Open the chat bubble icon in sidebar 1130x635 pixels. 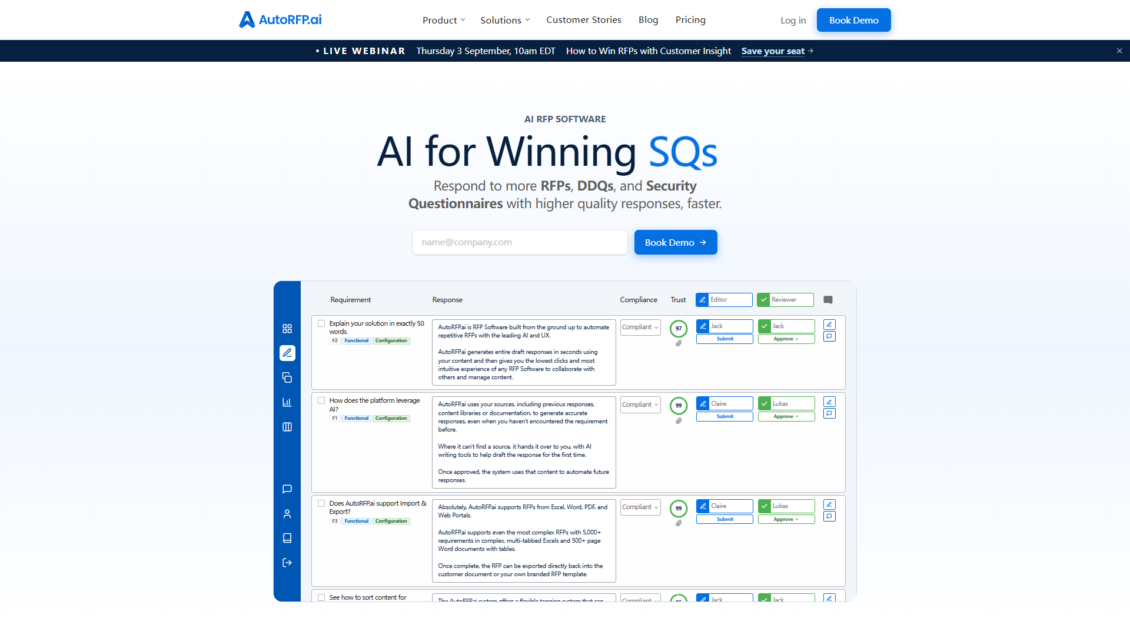[x=287, y=489]
